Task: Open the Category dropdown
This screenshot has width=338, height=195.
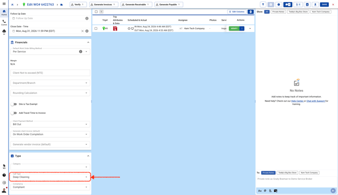Action: coord(50,167)
